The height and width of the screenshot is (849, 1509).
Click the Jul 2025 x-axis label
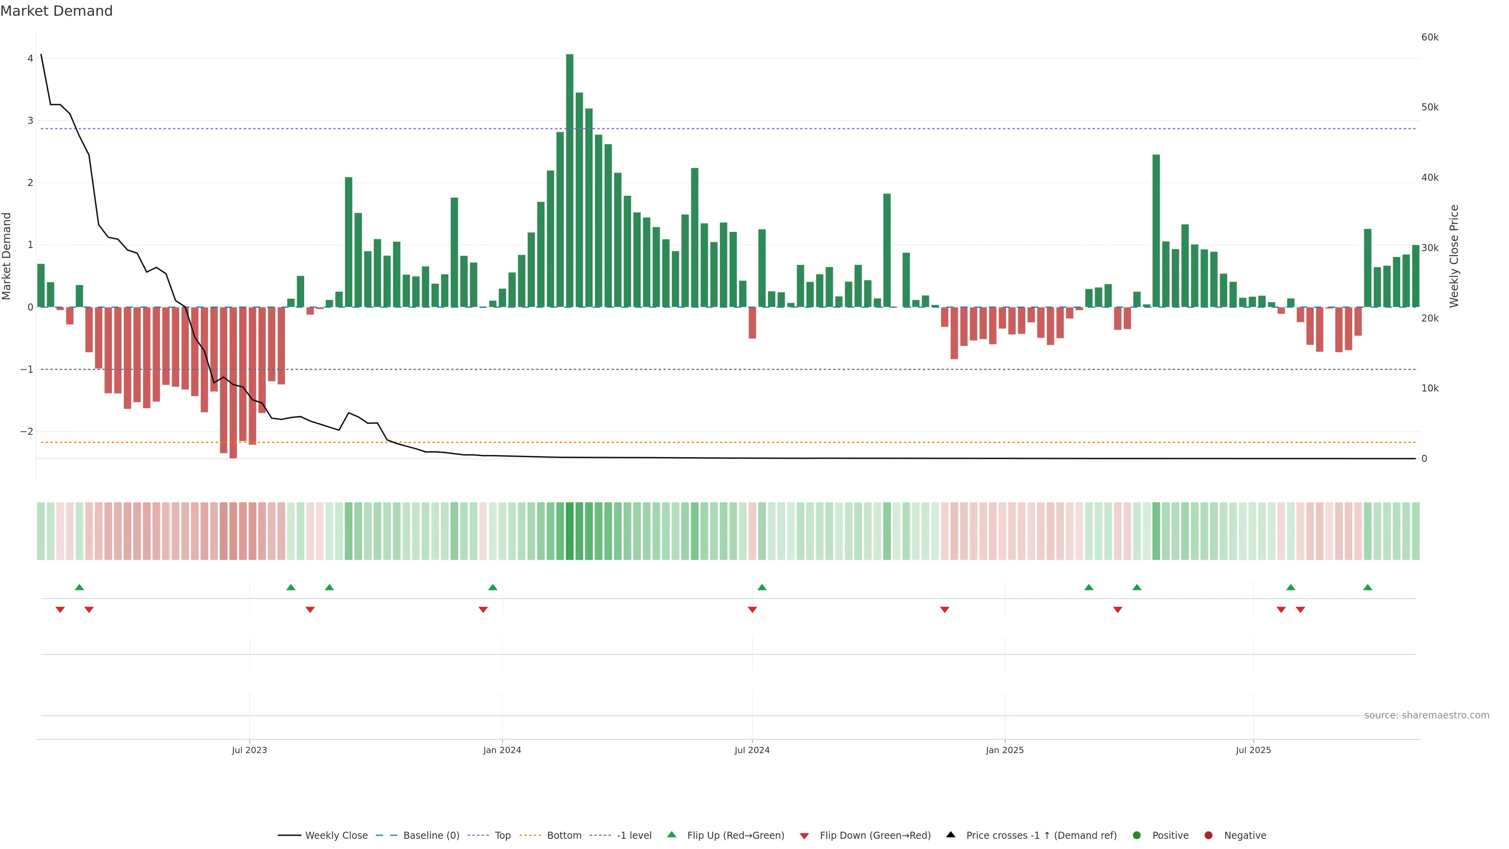point(1253,750)
